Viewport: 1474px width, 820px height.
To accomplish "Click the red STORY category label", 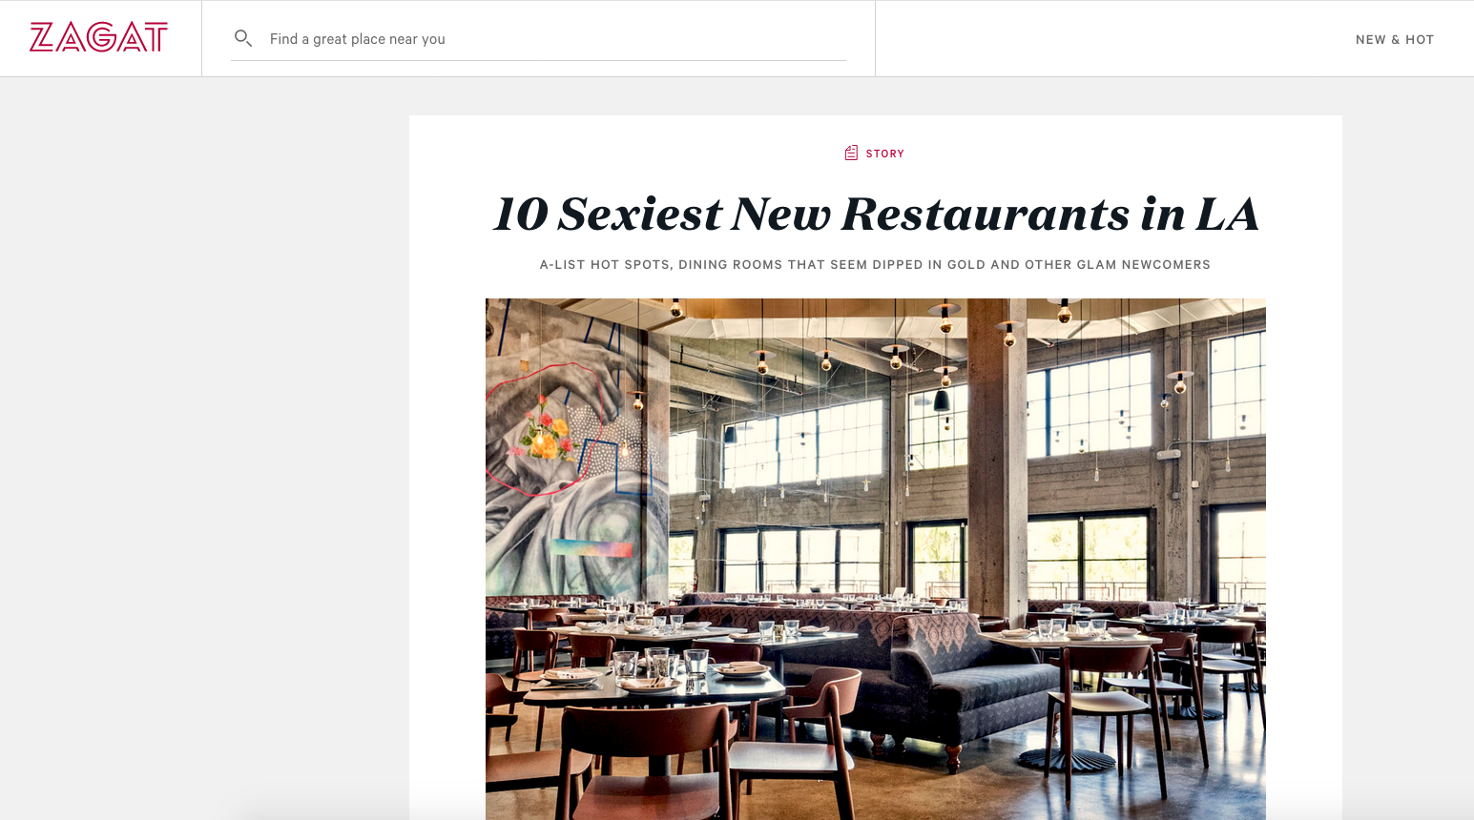I will point(885,154).
